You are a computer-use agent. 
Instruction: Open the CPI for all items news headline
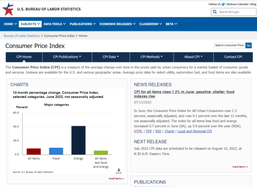pos(184,94)
